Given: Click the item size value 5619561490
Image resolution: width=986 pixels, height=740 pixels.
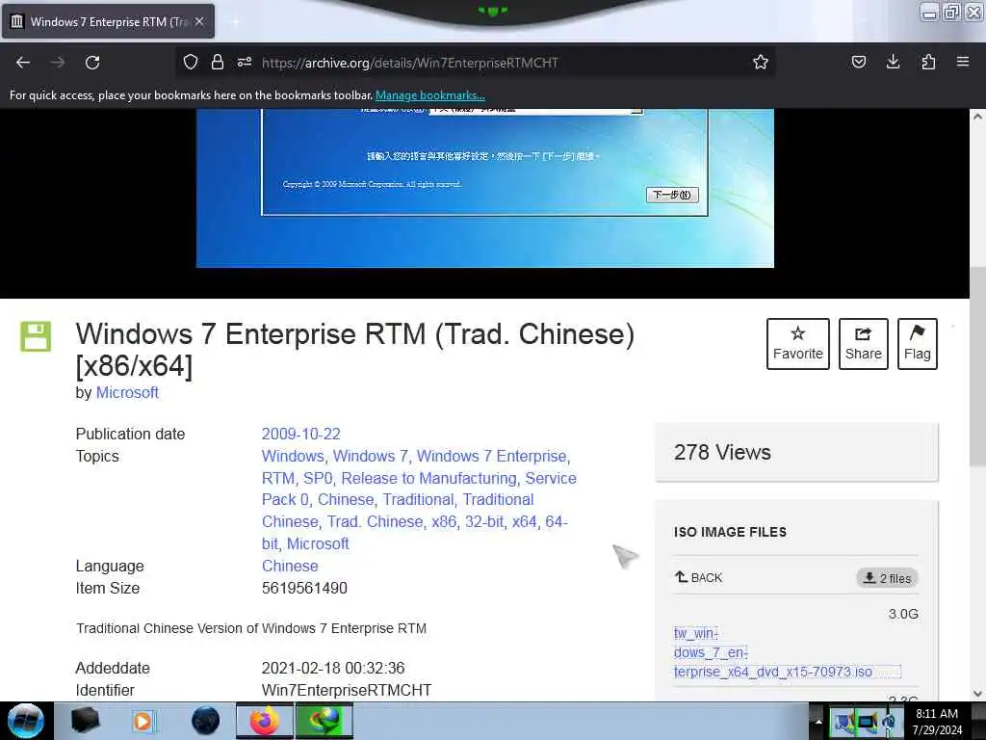Looking at the screenshot, I should pyautogui.click(x=304, y=589).
